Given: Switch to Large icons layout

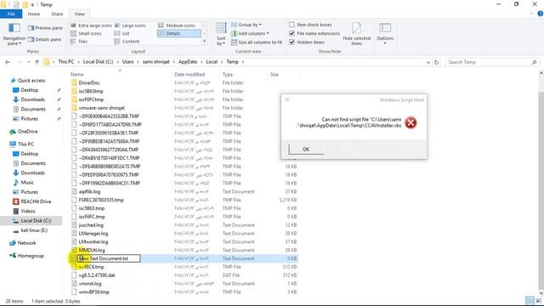Looking at the screenshot, I should click(130, 25).
